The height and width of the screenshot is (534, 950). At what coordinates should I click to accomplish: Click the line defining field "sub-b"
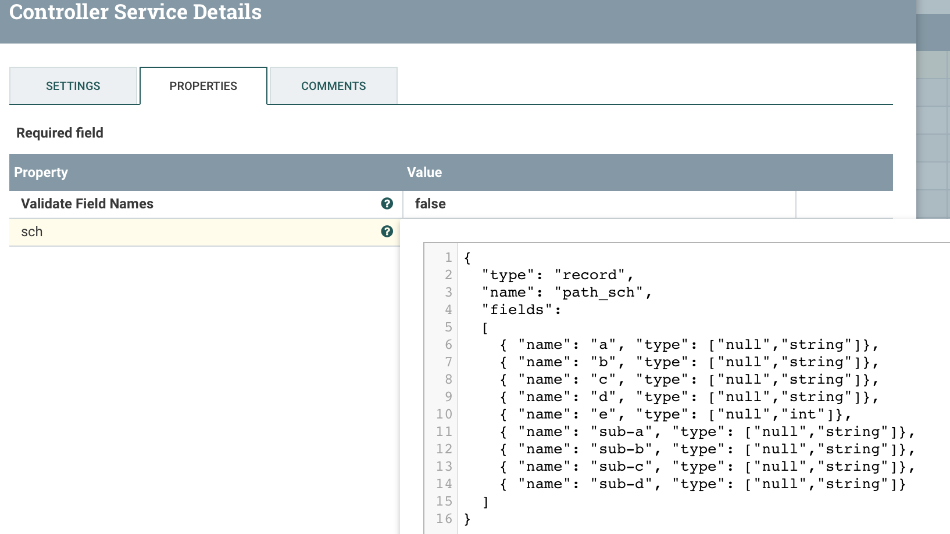point(708,449)
